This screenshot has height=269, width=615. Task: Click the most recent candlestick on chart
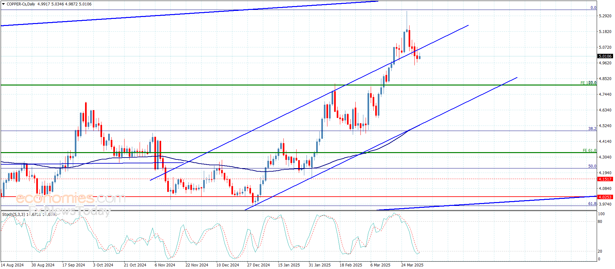(420, 57)
